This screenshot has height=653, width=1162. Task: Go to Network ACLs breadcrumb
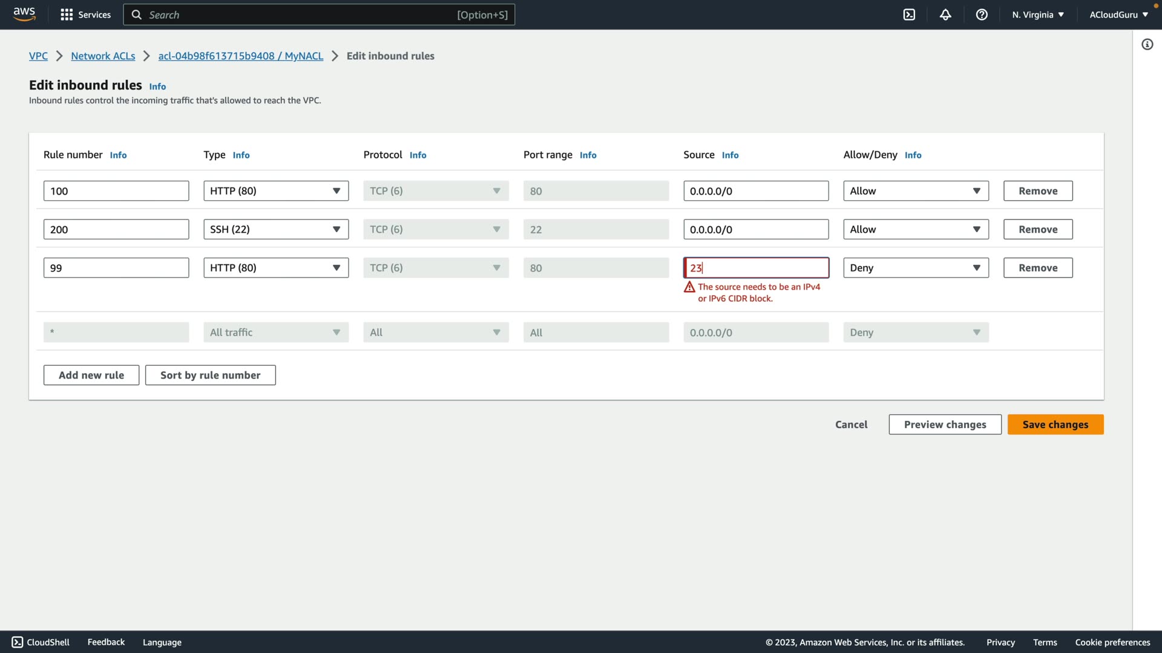click(x=103, y=56)
